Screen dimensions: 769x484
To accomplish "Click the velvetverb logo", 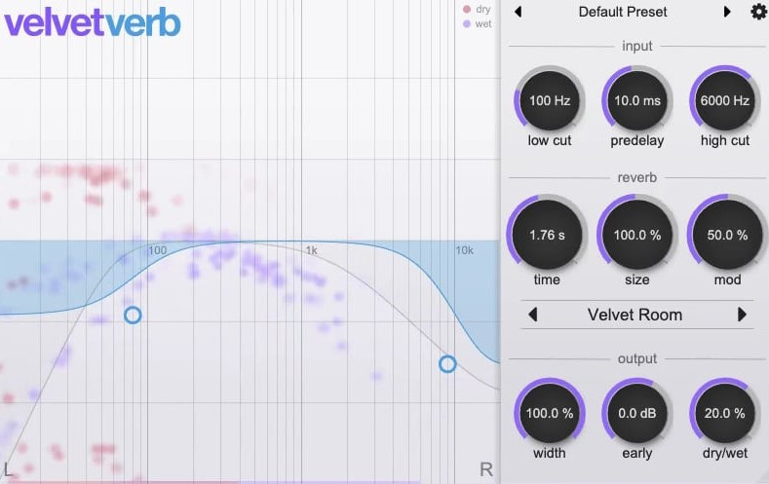I will (93, 22).
